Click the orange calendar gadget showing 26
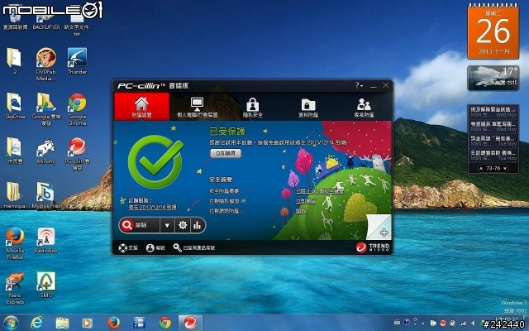 [493, 32]
